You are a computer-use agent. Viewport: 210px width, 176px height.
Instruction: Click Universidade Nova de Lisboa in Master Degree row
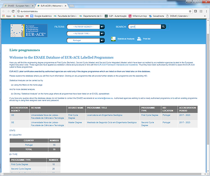[x=47, y=124]
